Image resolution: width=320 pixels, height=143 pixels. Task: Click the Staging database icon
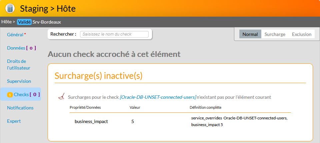(x=10, y=8)
